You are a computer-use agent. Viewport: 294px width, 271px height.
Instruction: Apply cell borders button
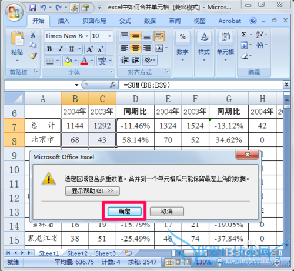point(49,61)
